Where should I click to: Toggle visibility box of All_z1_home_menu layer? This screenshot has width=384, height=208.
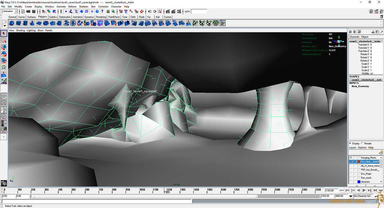[351, 166]
